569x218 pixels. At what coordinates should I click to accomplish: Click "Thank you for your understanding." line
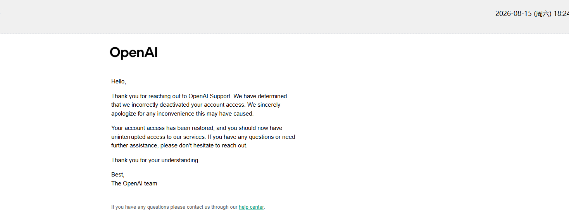coord(155,160)
